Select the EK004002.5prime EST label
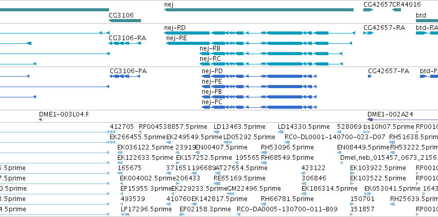Image resolution: width=438 pixels, height=217 pixels. pyautogui.click(x=148, y=178)
